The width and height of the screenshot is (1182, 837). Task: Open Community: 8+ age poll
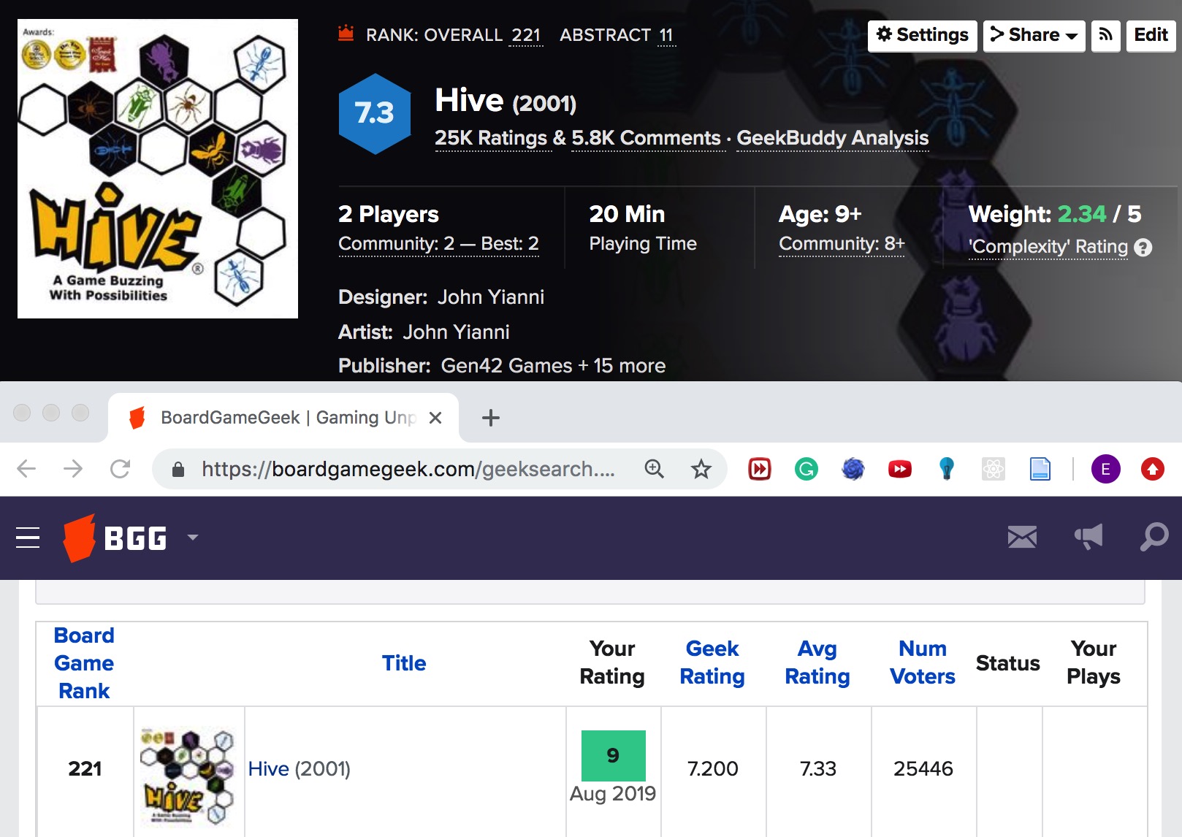click(842, 244)
